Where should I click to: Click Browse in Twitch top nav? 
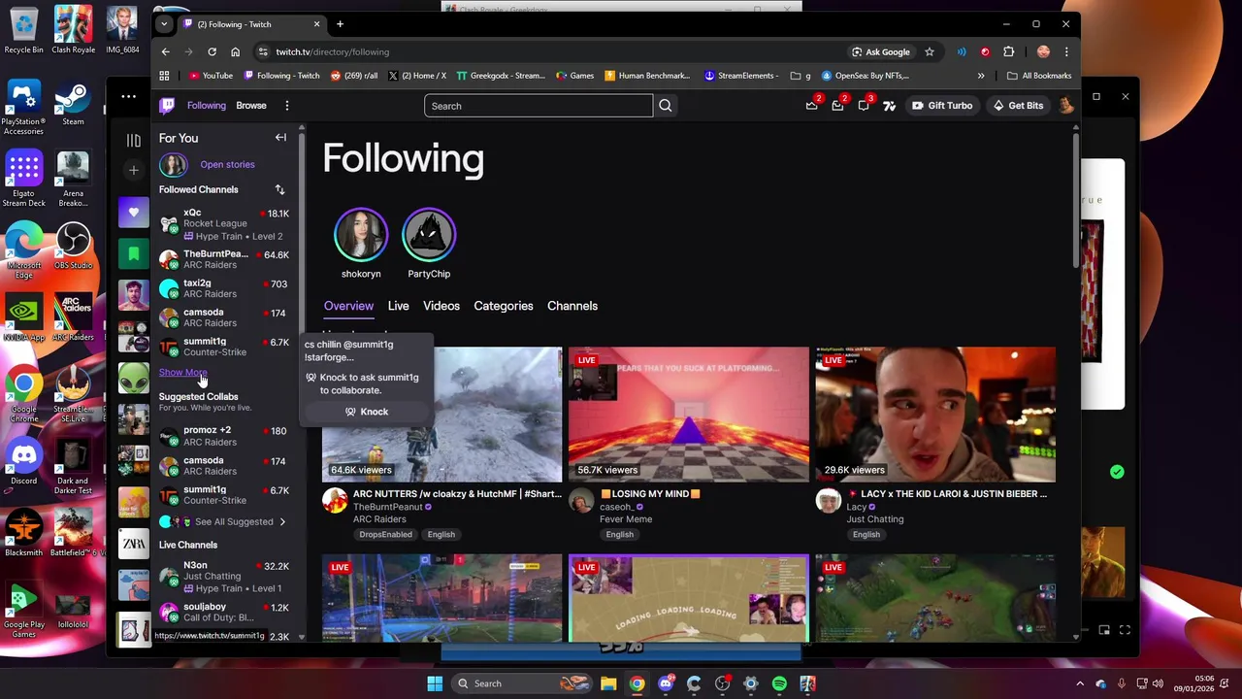251,106
